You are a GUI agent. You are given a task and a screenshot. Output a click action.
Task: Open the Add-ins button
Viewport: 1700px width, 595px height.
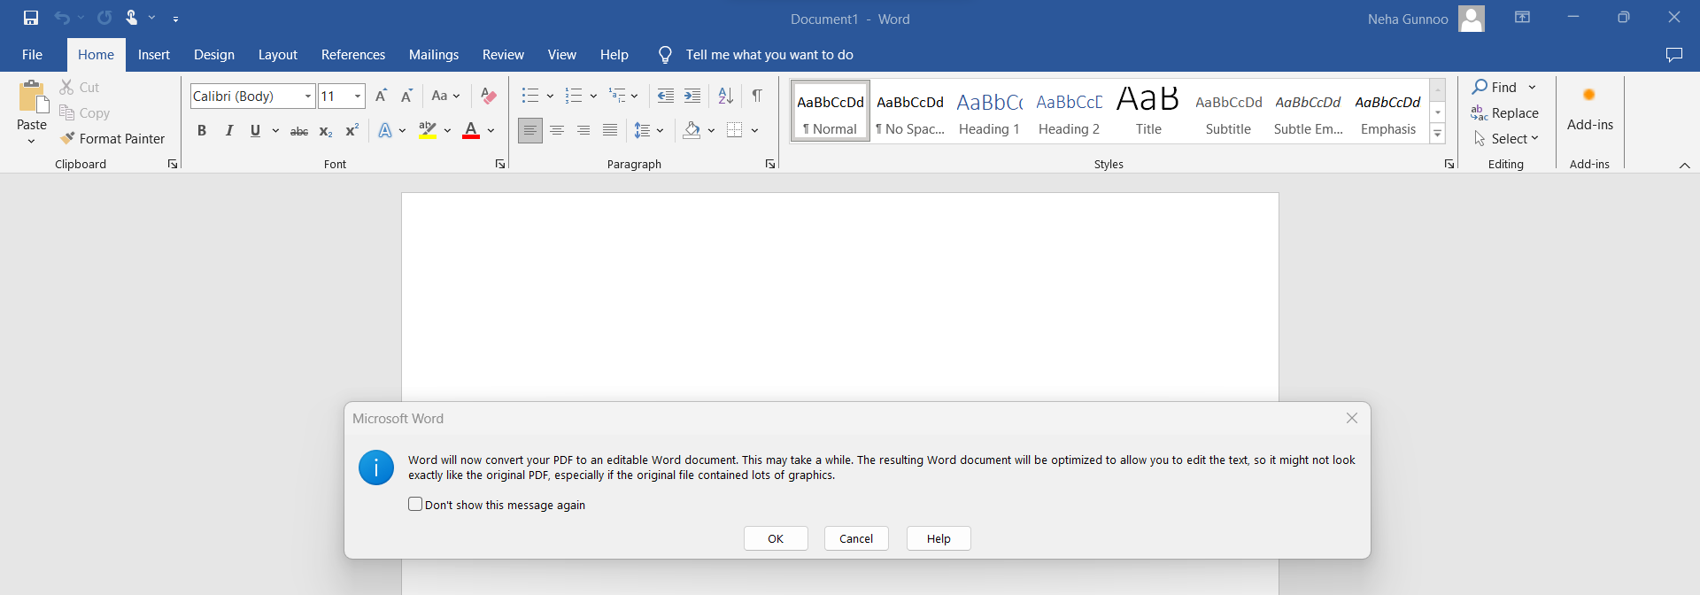1590,108
